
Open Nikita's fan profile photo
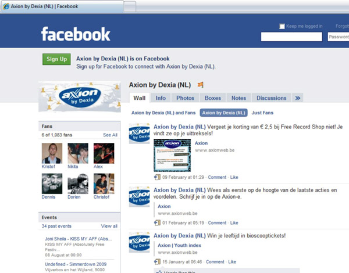click(78, 153)
